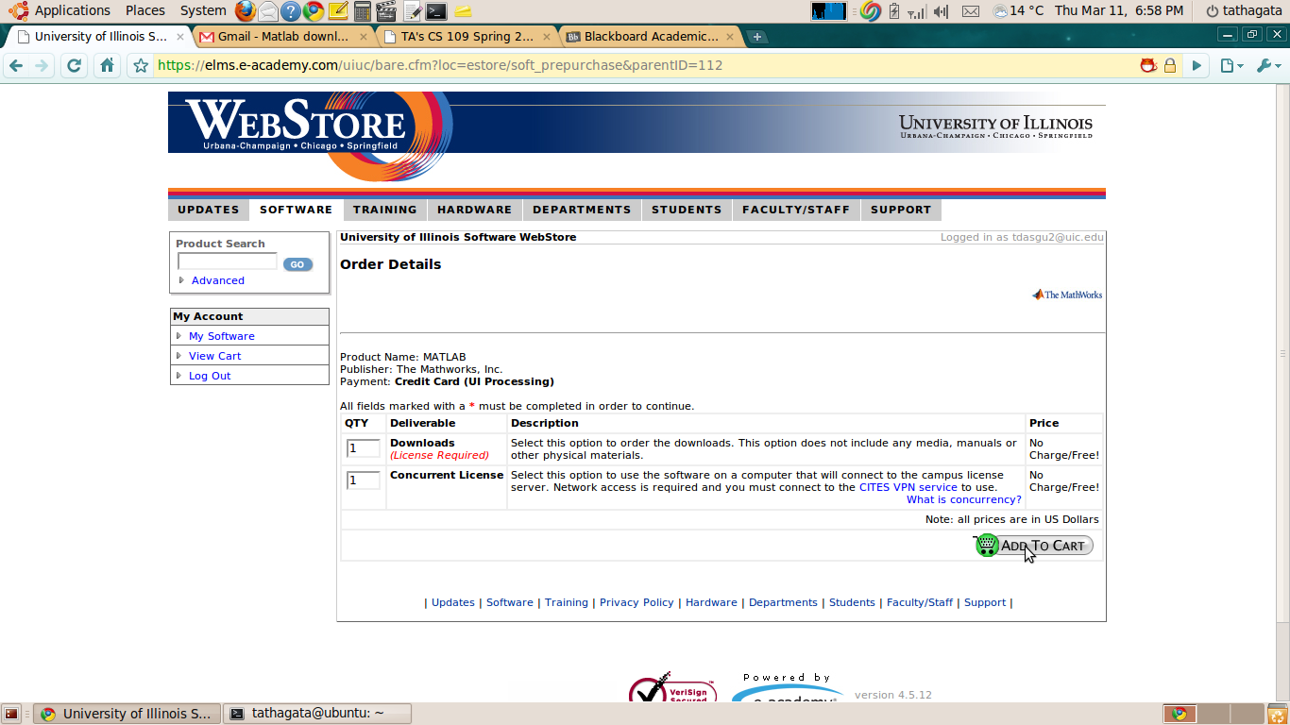This screenshot has width=1290, height=725.
Task: Open the tathagata user session menu
Action: [1245, 11]
